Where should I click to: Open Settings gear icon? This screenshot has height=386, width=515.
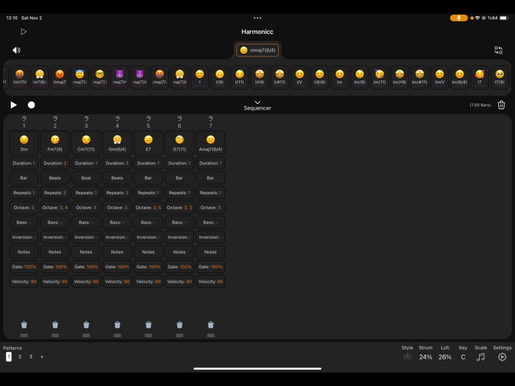[x=502, y=357]
